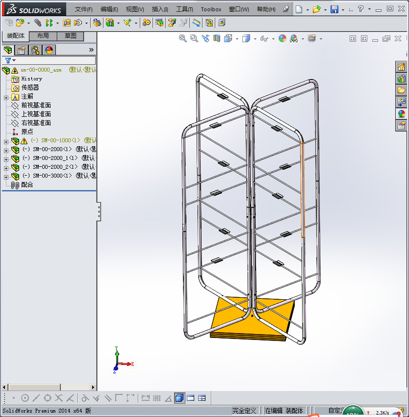Click the Move Component icon

(x=78, y=23)
